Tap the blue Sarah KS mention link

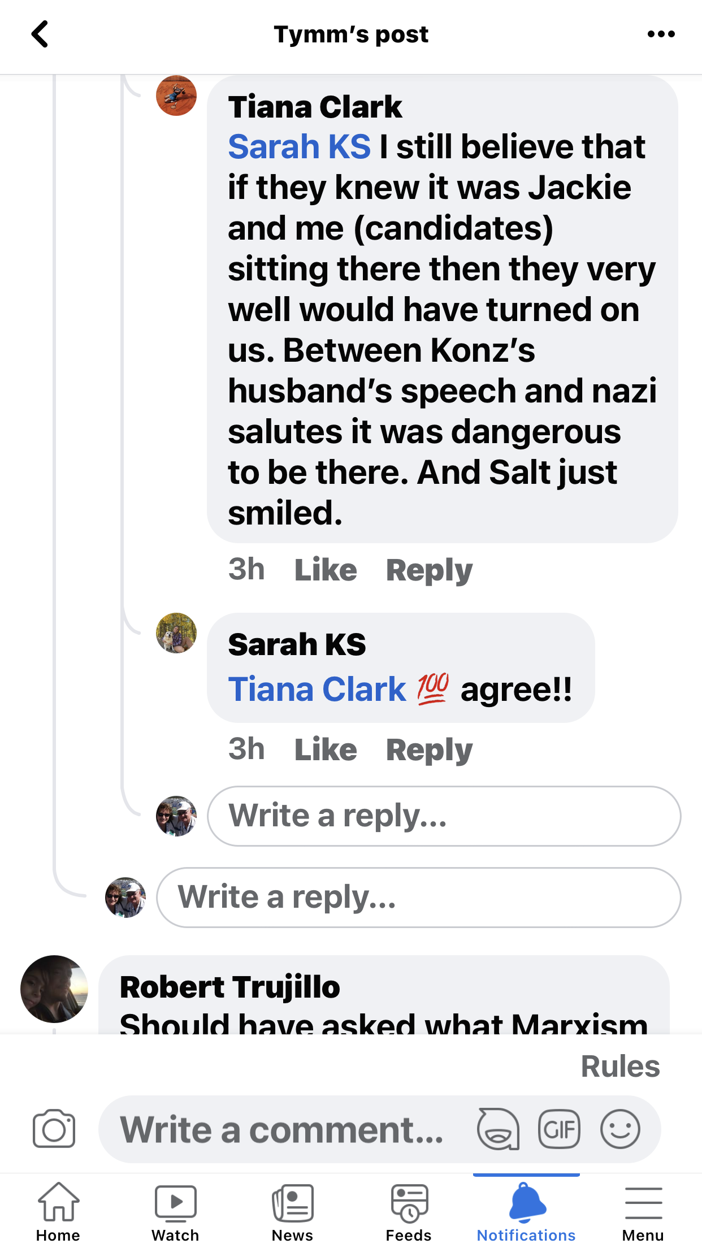point(300,147)
